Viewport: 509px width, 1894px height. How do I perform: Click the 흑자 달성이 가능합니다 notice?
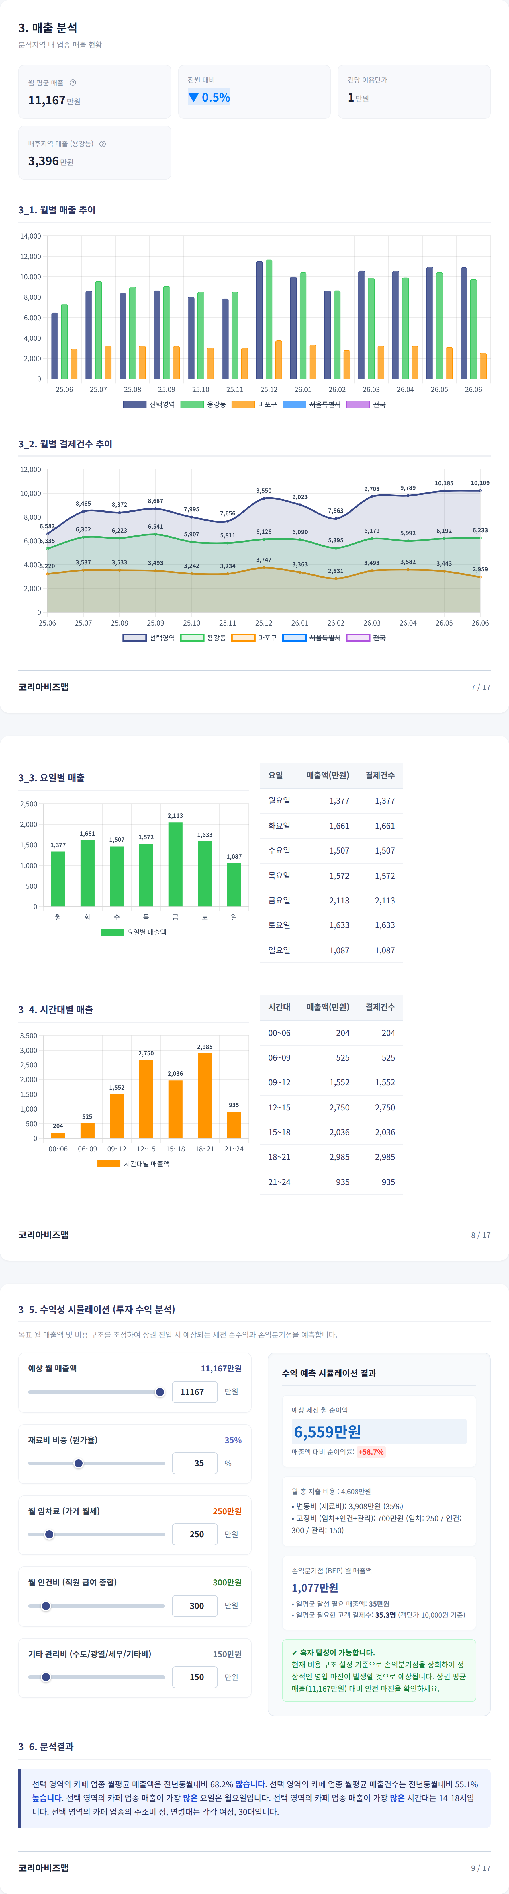[379, 1671]
